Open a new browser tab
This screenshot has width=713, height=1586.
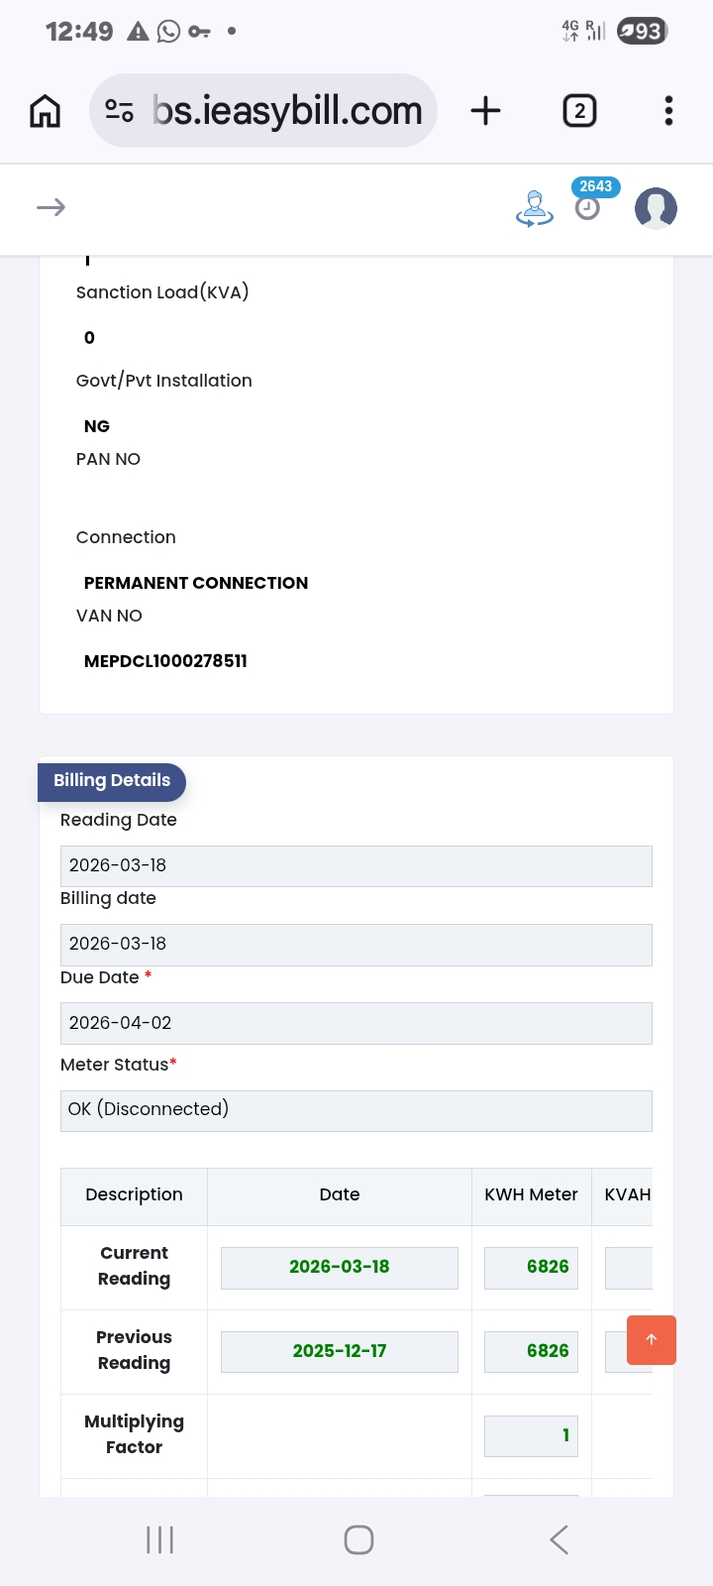point(485,111)
